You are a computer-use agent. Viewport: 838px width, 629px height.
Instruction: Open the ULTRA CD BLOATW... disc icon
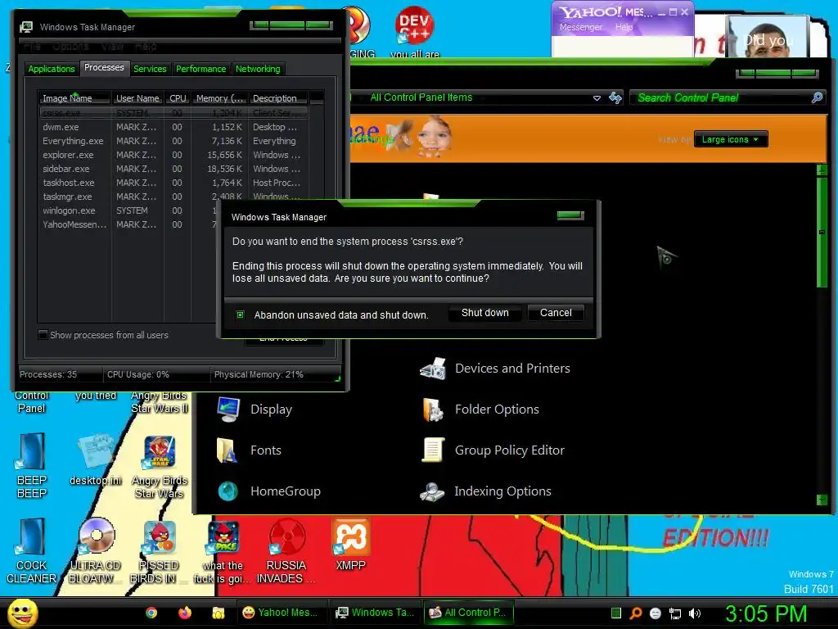coord(96,551)
